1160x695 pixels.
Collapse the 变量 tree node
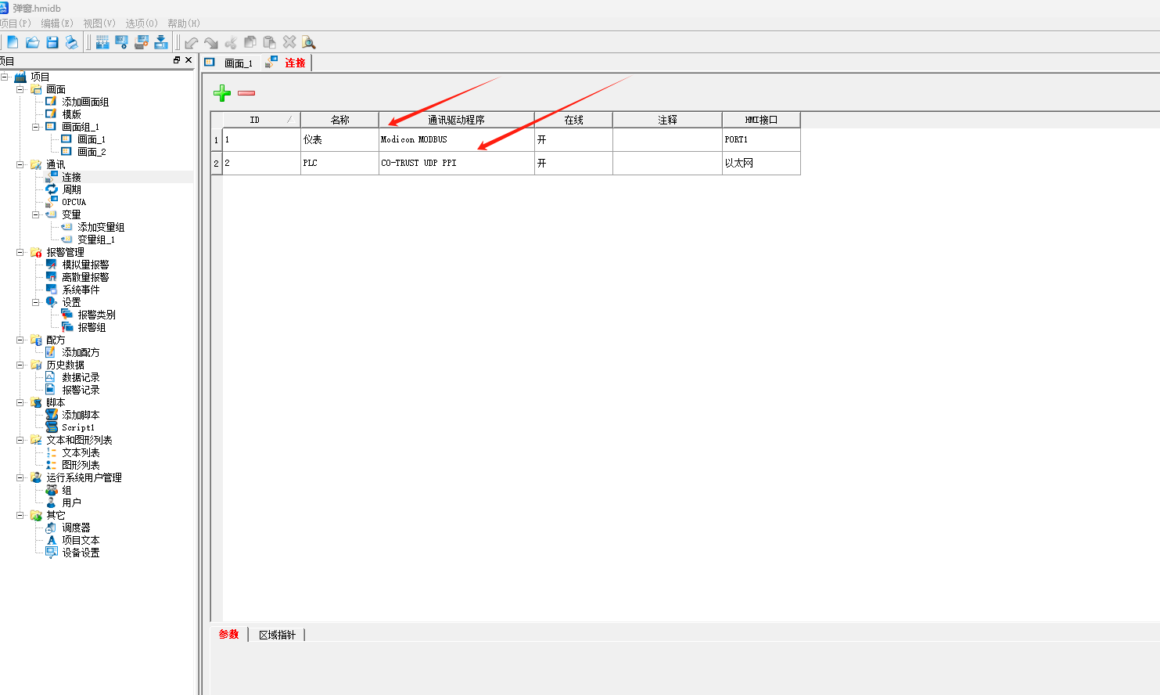pos(36,214)
